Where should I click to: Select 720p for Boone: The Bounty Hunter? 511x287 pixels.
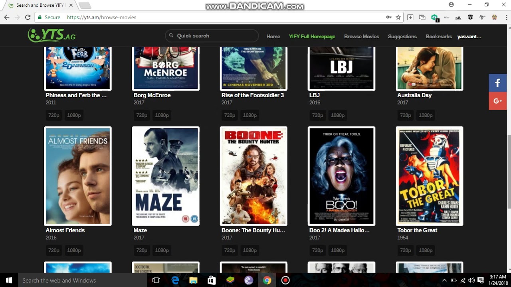[230, 250]
